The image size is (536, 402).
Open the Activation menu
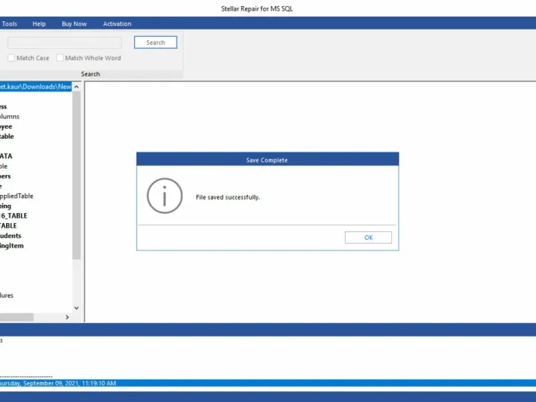pyautogui.click(x=117, y=24)
